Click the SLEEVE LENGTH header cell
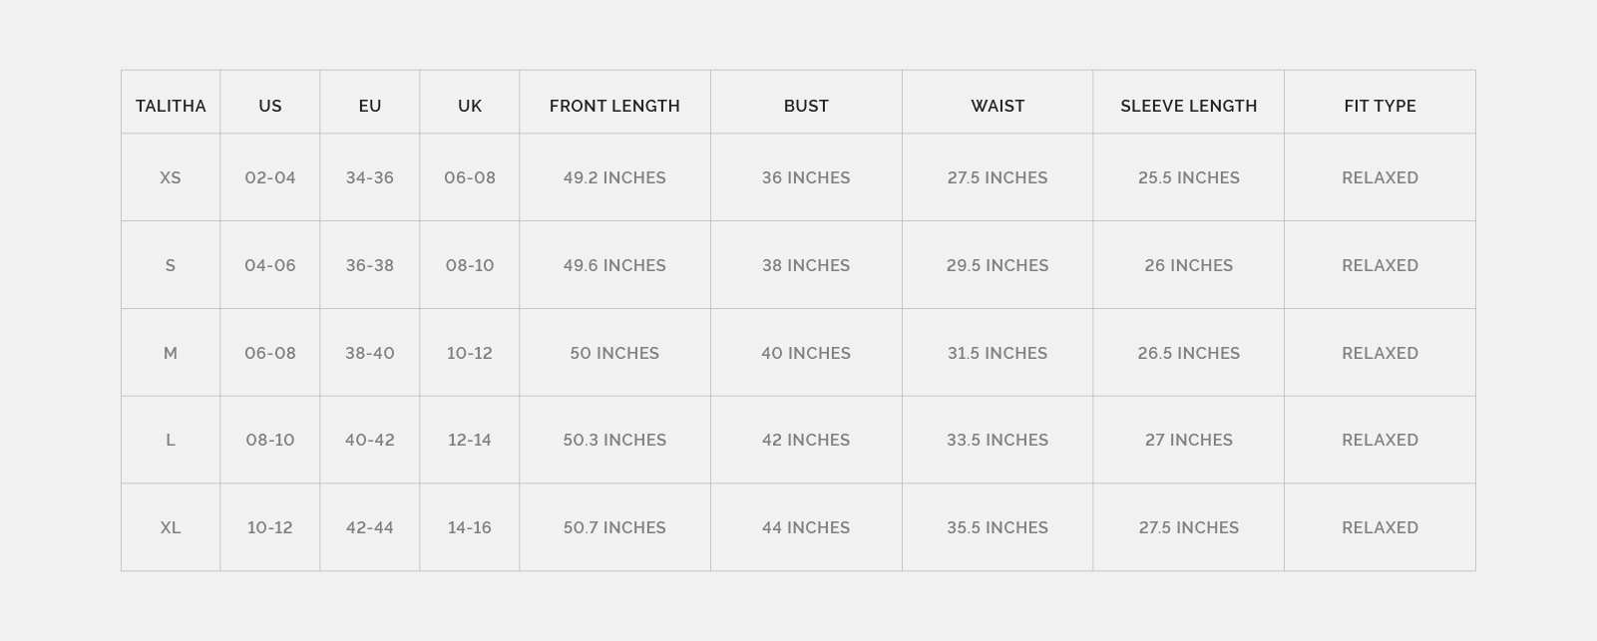This screenshot has height=641, width=1597. click(x=1188, y=106)
